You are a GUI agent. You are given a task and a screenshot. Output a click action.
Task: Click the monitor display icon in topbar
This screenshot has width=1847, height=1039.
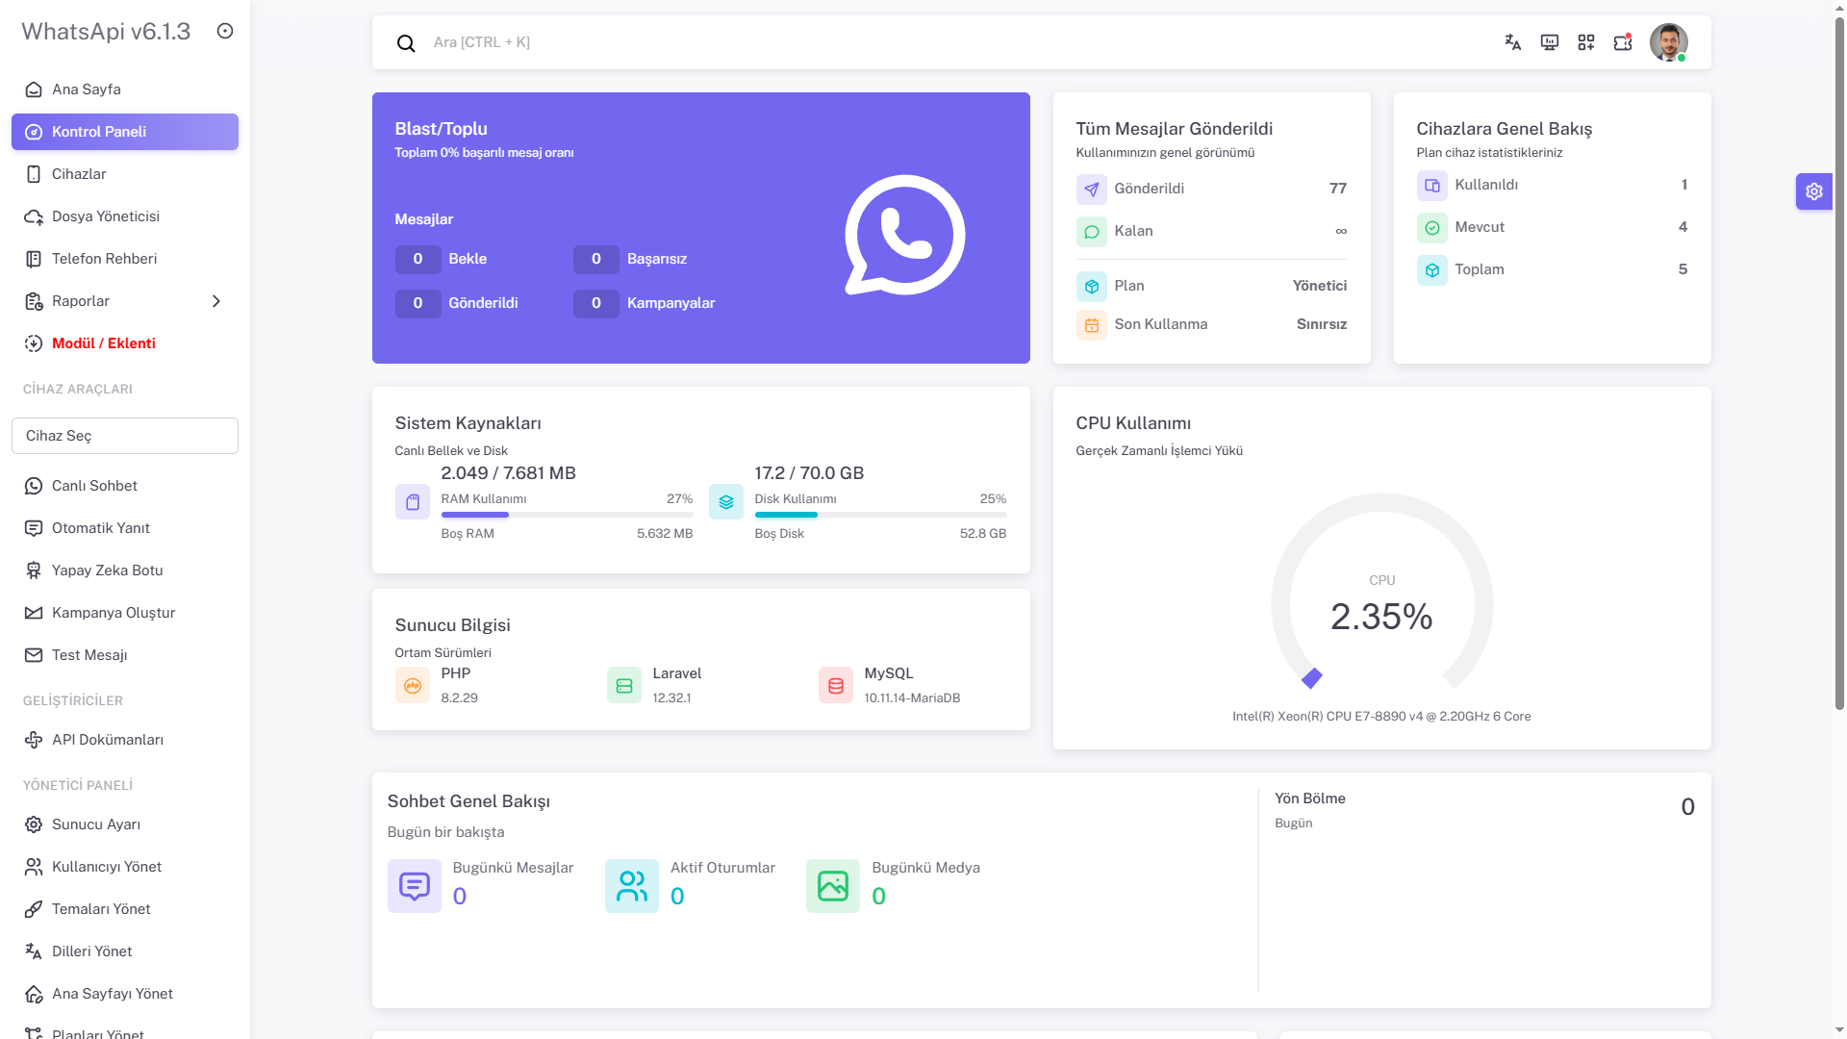[x=1549, y=42]
